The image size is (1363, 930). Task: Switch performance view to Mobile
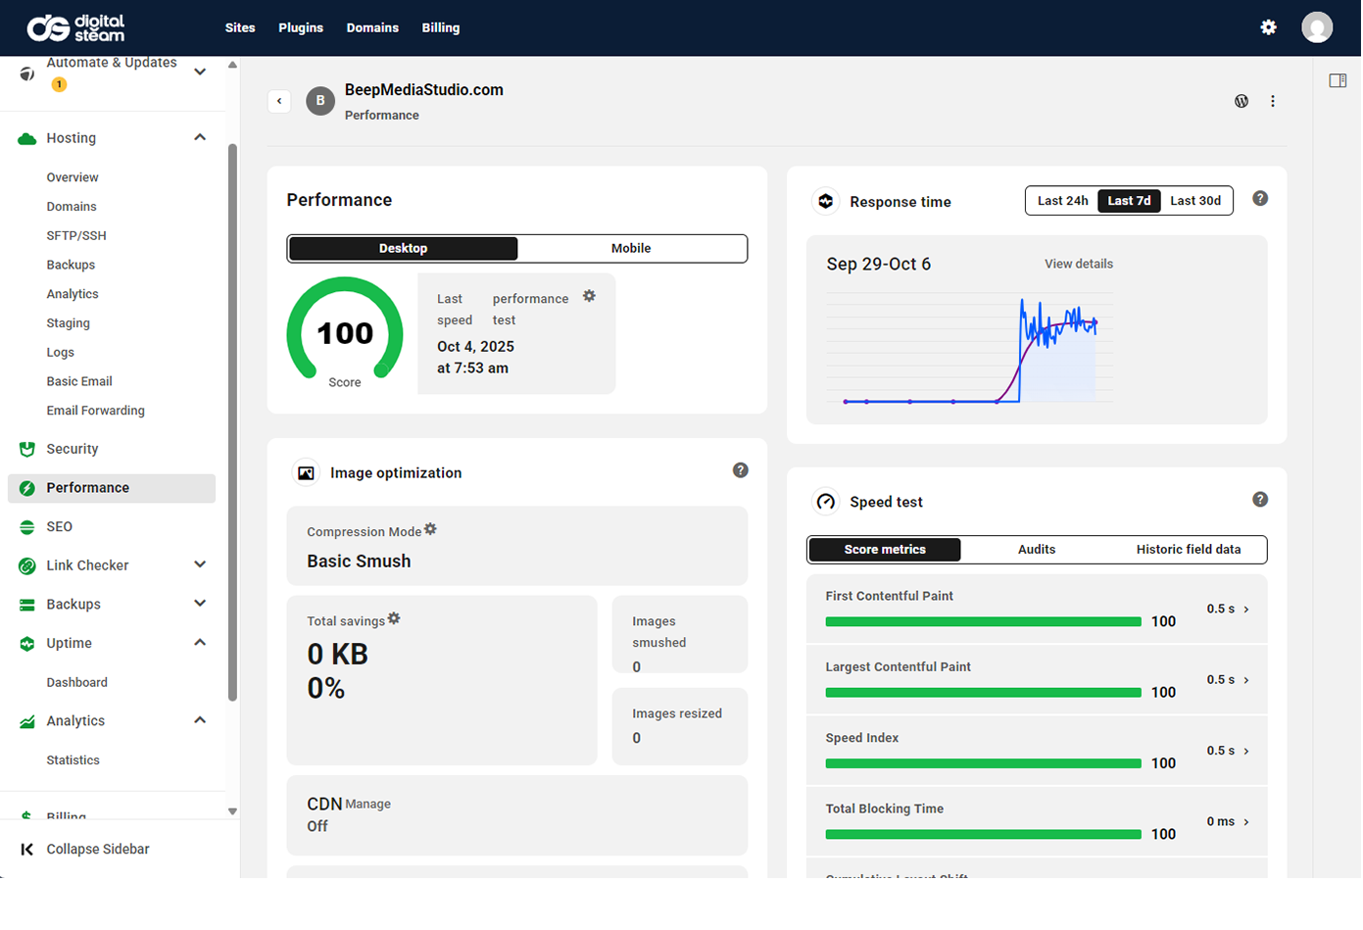click(x=631, y=249)
